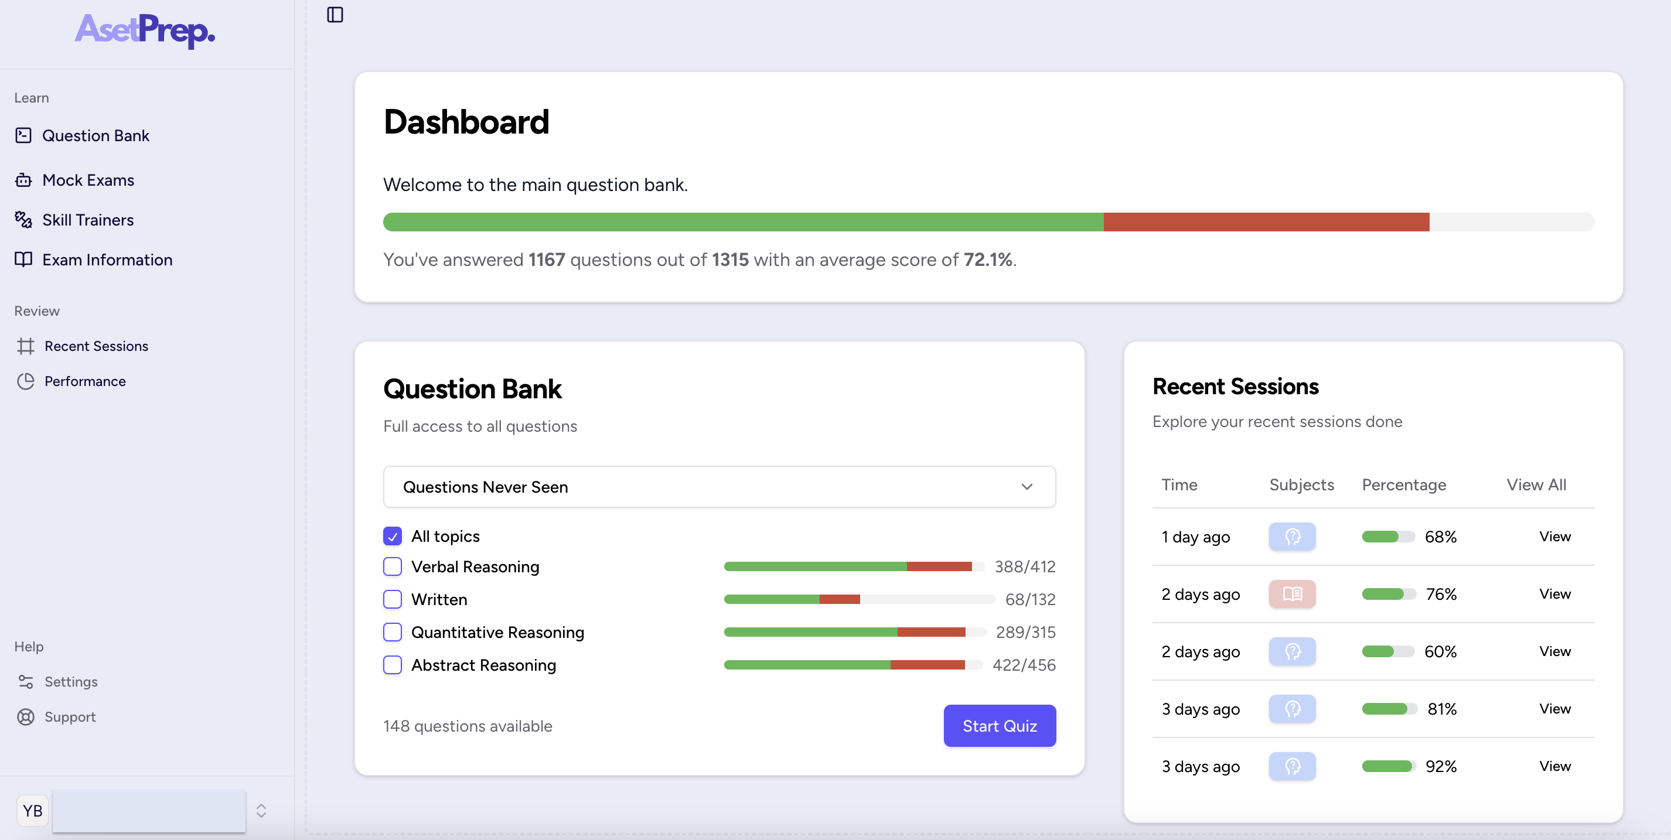Viewport: 1671px width, 840px height.
Task: Click the Mock Exams robot icon
Action: pos(23,180)
